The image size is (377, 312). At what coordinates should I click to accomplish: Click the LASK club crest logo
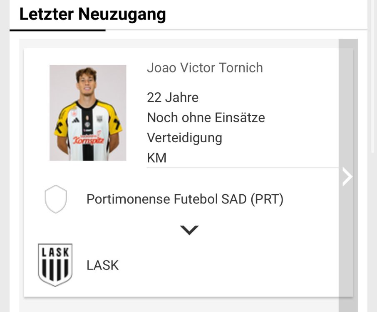(x=55, y=265)
